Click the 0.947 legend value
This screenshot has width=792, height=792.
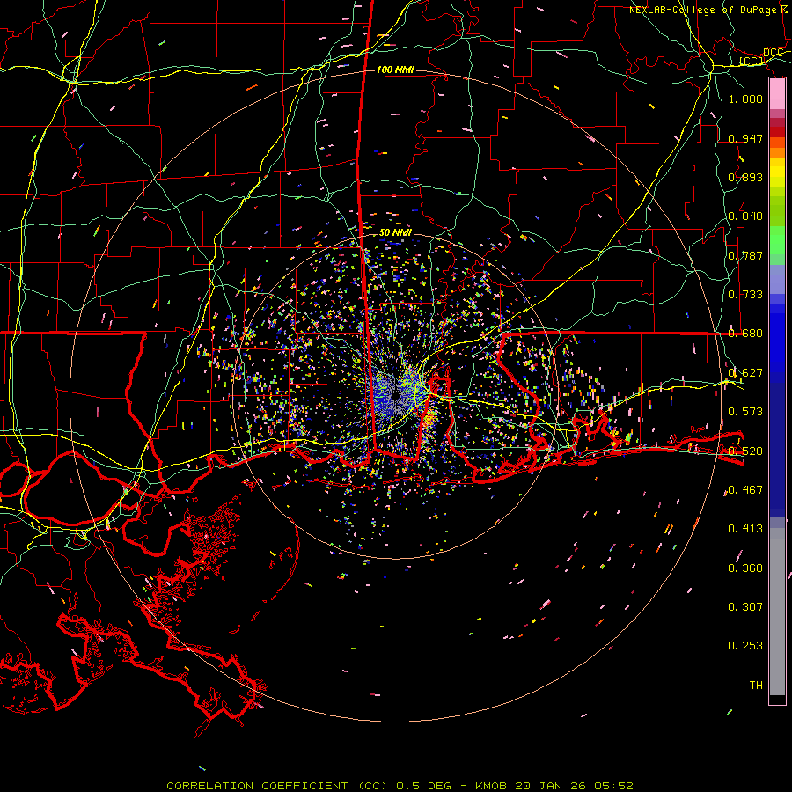745,138
